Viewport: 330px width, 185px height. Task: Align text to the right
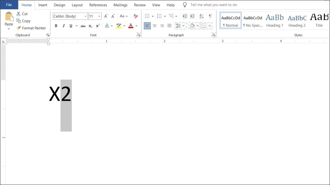(162, 26)
